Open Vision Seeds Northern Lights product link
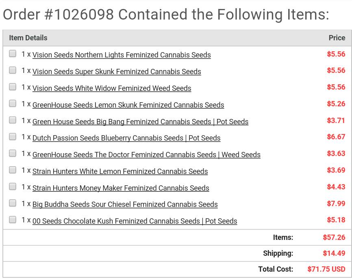Screen dimensions: 352x279 (x=122, y=55)
